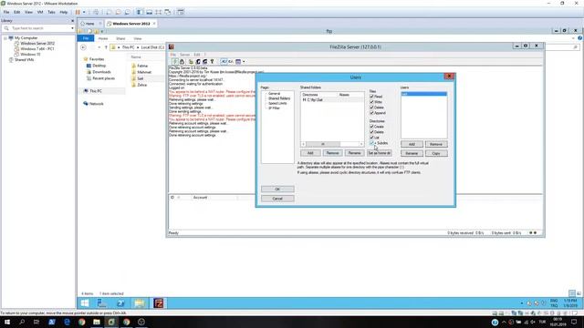
Task: Click Set as home dir button
Action: coord(380,153)
